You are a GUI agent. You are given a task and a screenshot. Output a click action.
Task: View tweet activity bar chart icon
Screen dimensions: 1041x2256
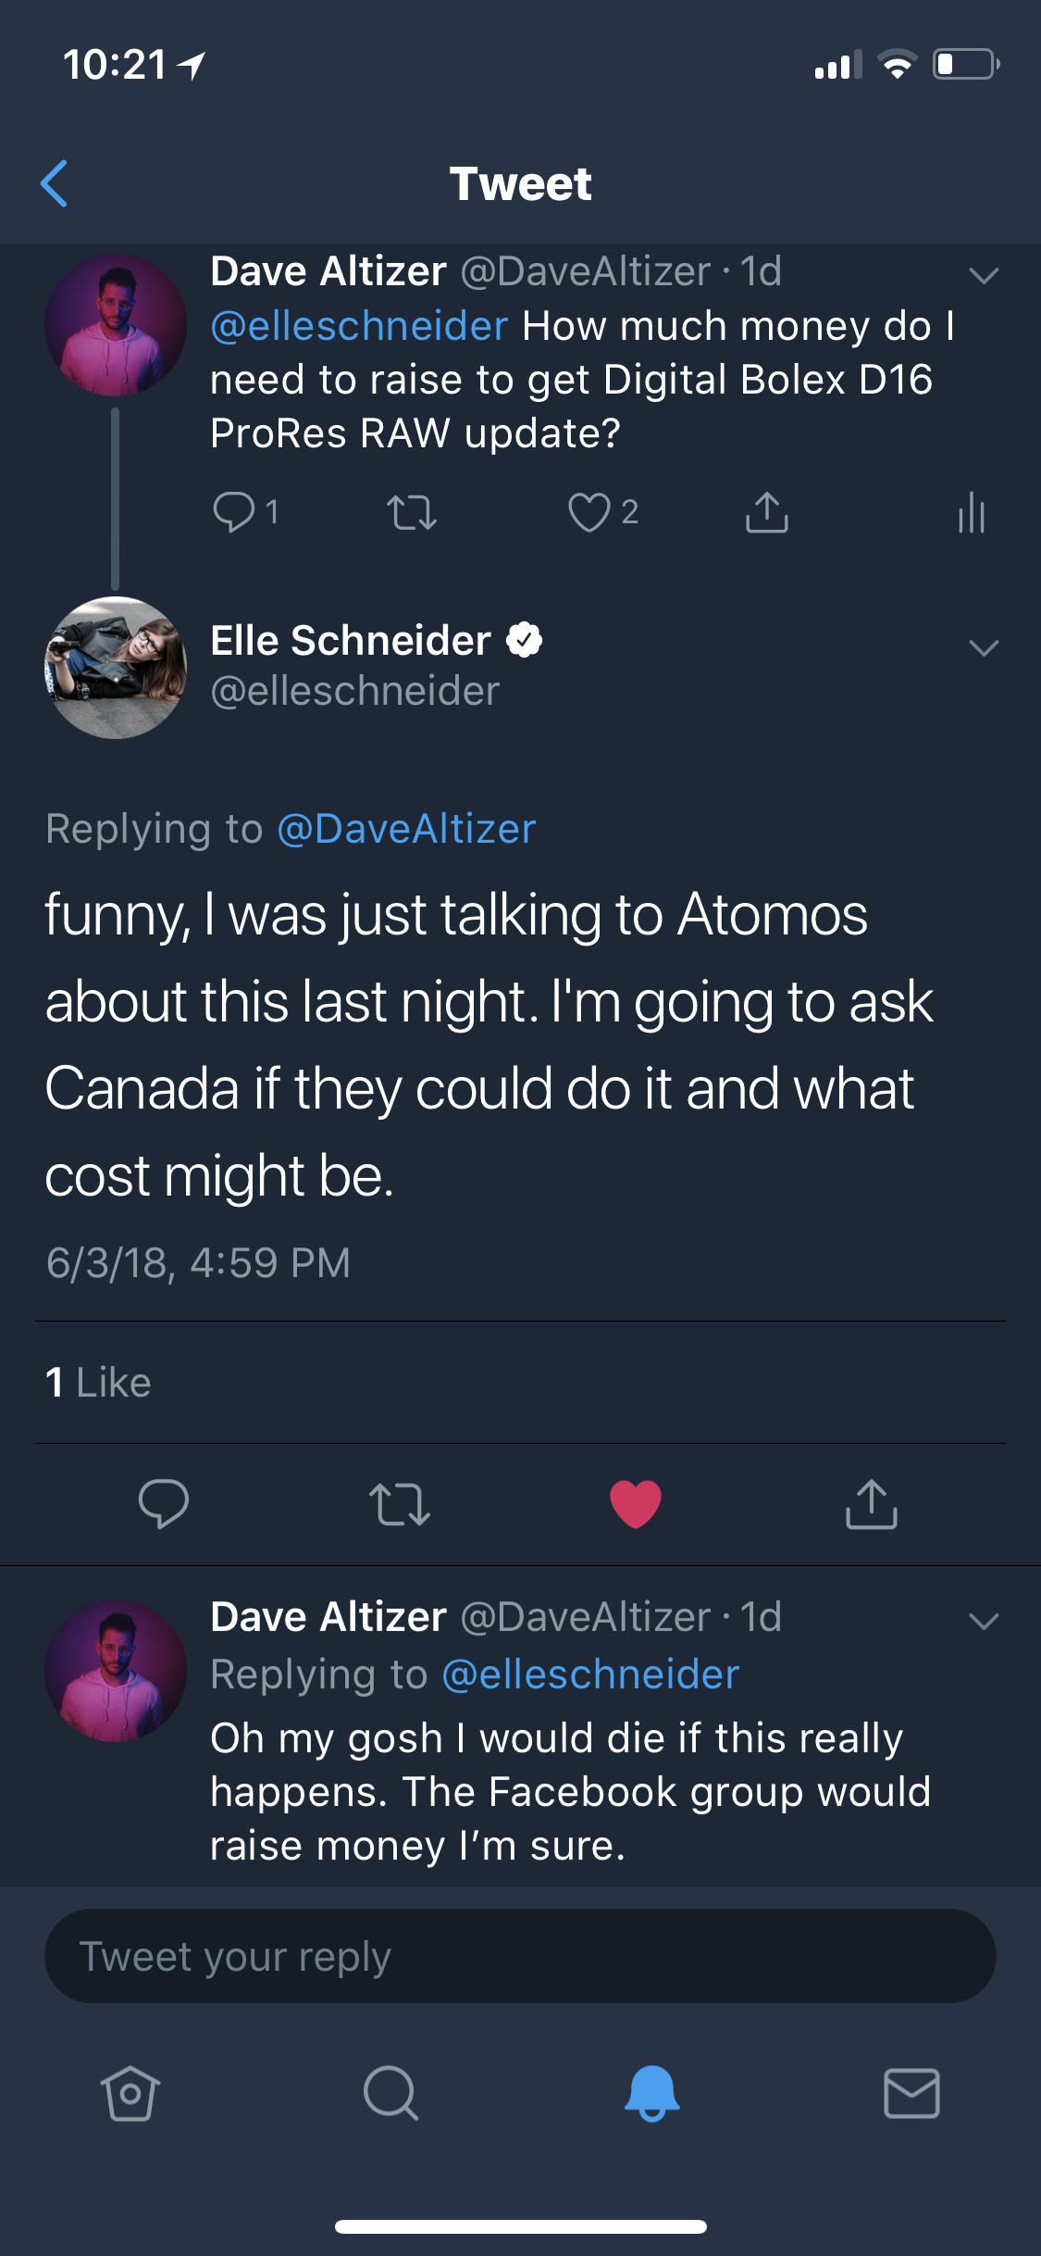pyautogui.click(x=972, y=512)
